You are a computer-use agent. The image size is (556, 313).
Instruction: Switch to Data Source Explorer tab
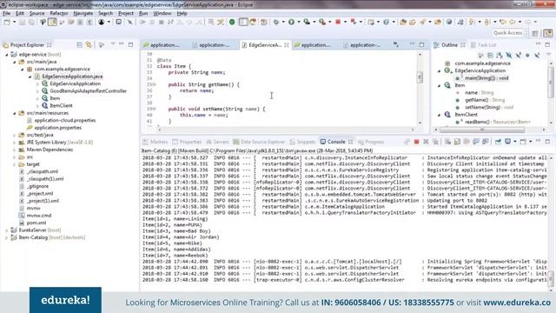tap(259, 142)
